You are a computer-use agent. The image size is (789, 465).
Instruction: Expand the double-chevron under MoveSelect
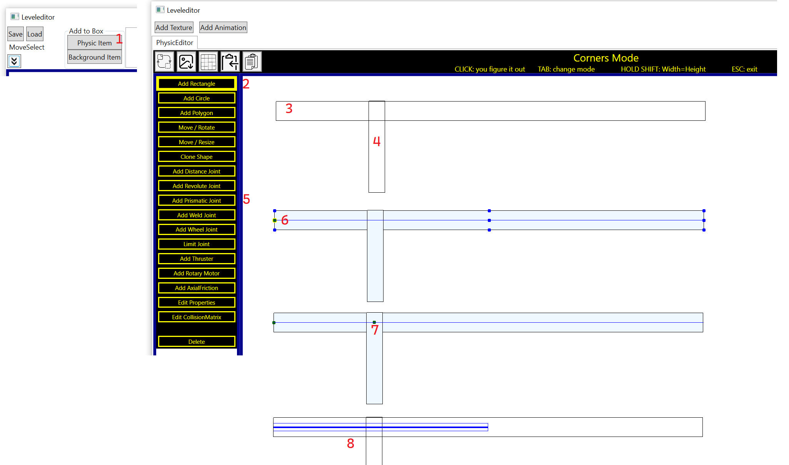coord(14,61)
